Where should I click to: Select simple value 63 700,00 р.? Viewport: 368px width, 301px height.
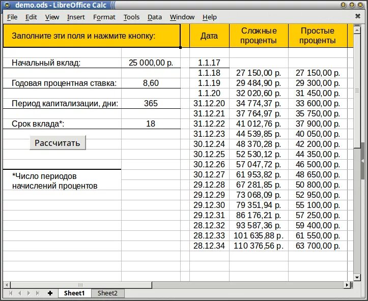click(318, 246)
